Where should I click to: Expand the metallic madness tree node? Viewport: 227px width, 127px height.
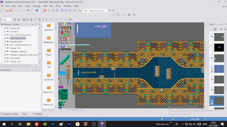pyautogui.click(x=5, y=51)
